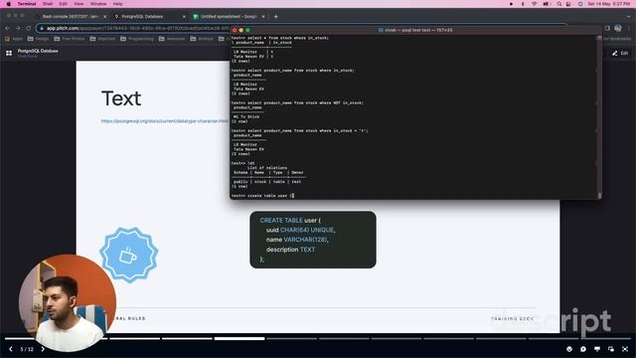Click the Text slide heading
This screenshot has width=636, height=358.
point(121,98)
